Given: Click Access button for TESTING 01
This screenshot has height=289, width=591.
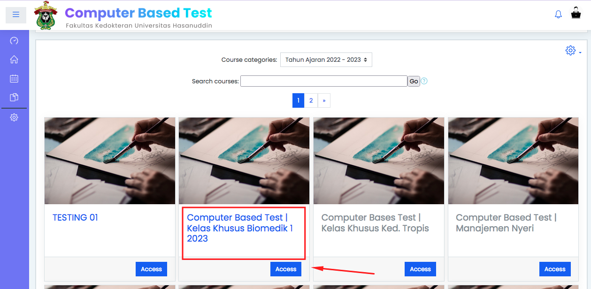Looking at the screenshot, I should point(151,269).
